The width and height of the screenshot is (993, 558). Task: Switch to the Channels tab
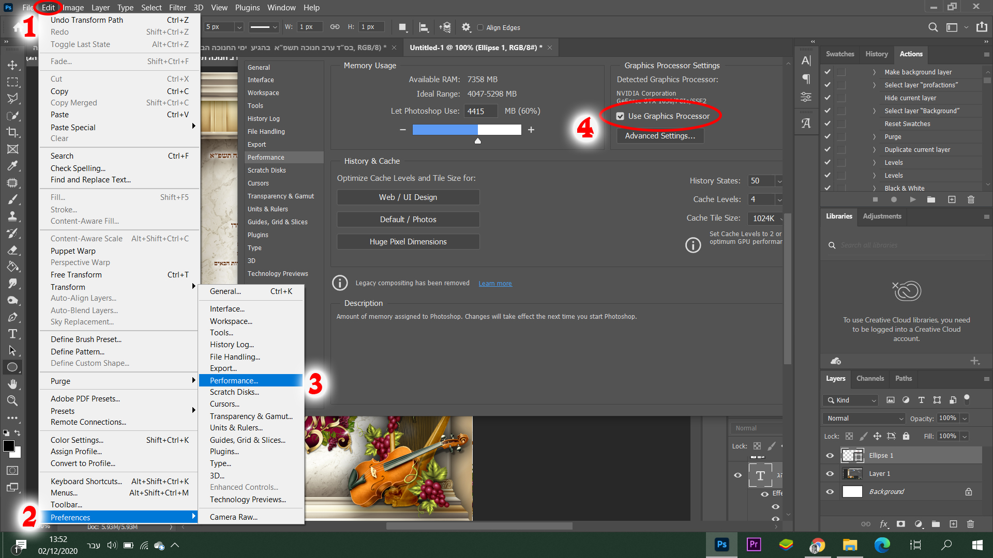tap(870, 379)
